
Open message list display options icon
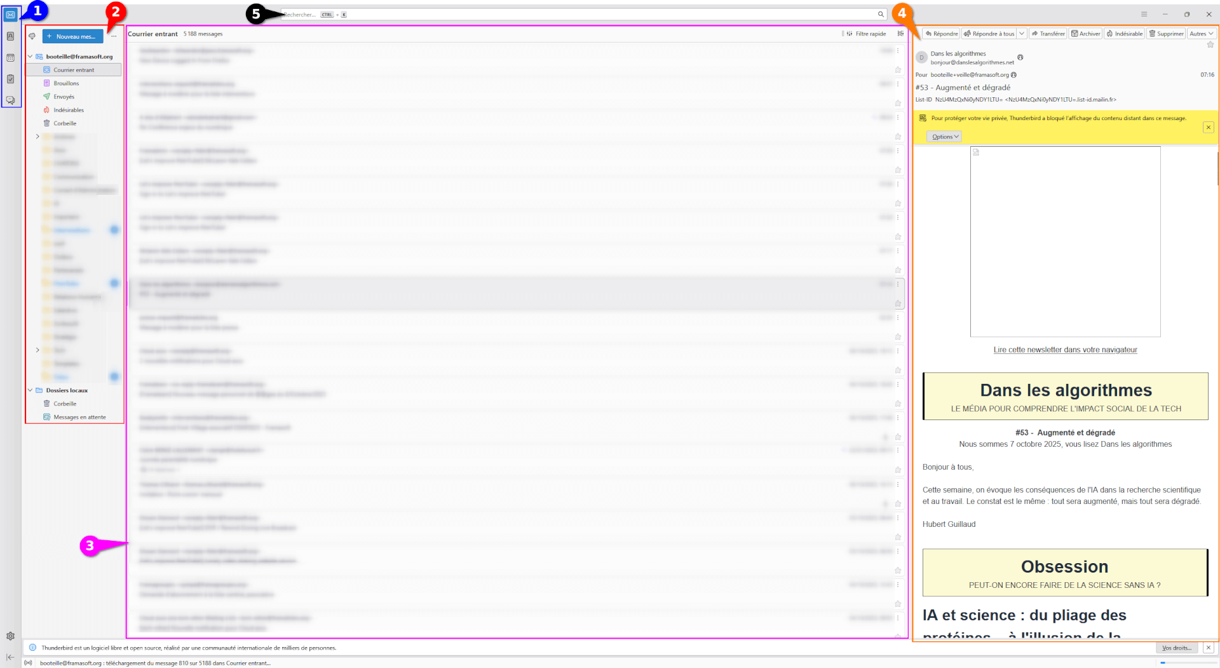click(x=900, y=34)
